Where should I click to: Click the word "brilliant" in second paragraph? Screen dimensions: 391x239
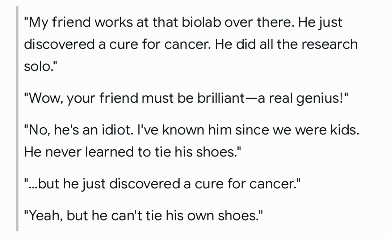221,98
